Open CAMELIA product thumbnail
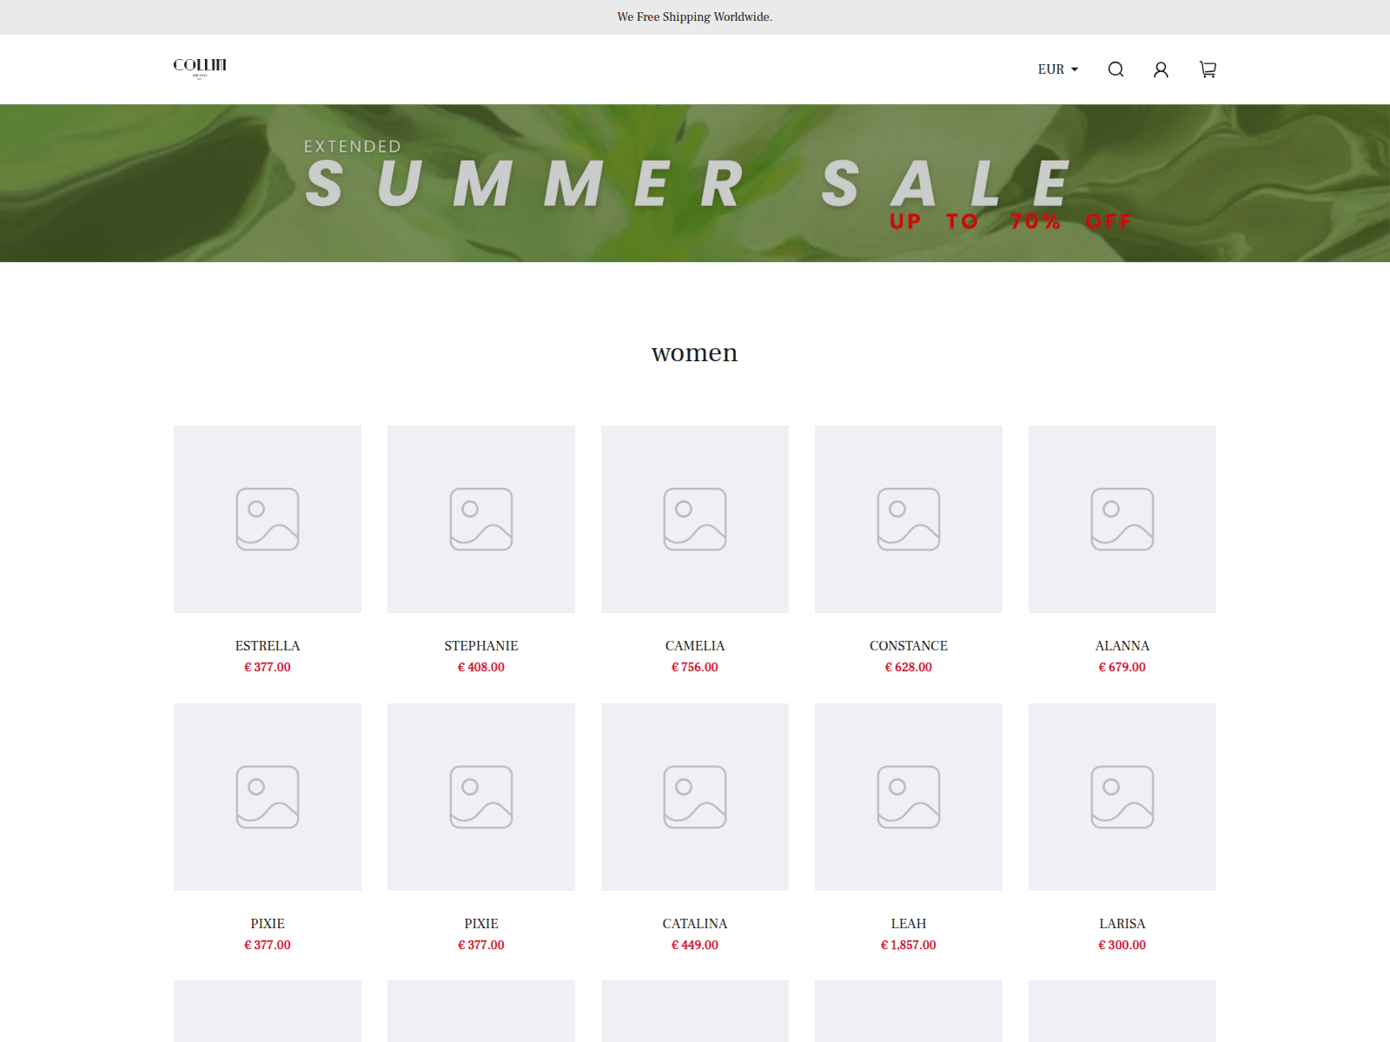1390x1042 pixels. 695,519
